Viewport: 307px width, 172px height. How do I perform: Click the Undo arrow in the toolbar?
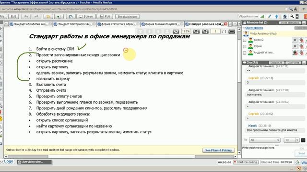[26, 17]
